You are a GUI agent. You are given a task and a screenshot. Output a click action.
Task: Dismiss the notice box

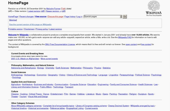tap(13, 20)
